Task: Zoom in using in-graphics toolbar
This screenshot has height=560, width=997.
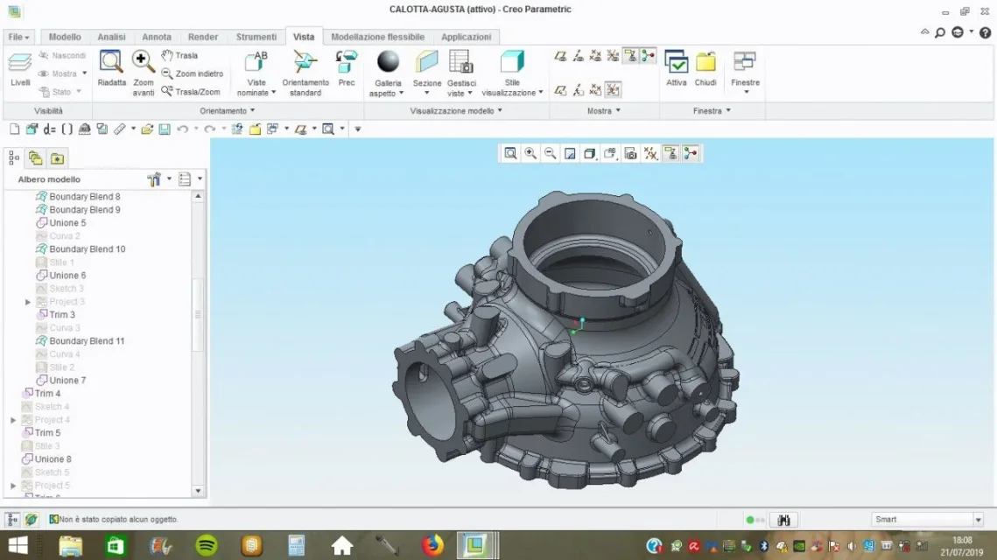Action: click(x=530, y=153)
